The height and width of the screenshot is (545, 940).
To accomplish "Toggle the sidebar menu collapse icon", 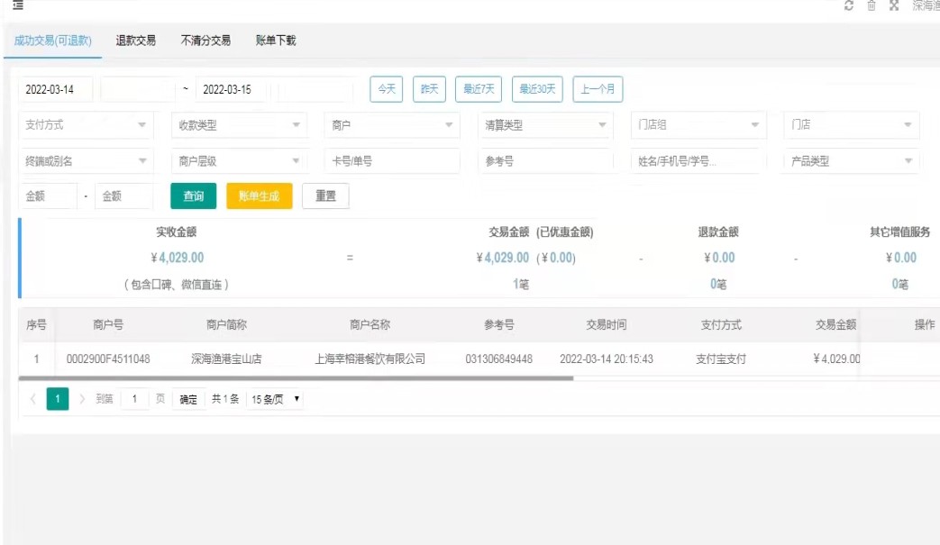I will pyautogui.click(x=17, y=5).
